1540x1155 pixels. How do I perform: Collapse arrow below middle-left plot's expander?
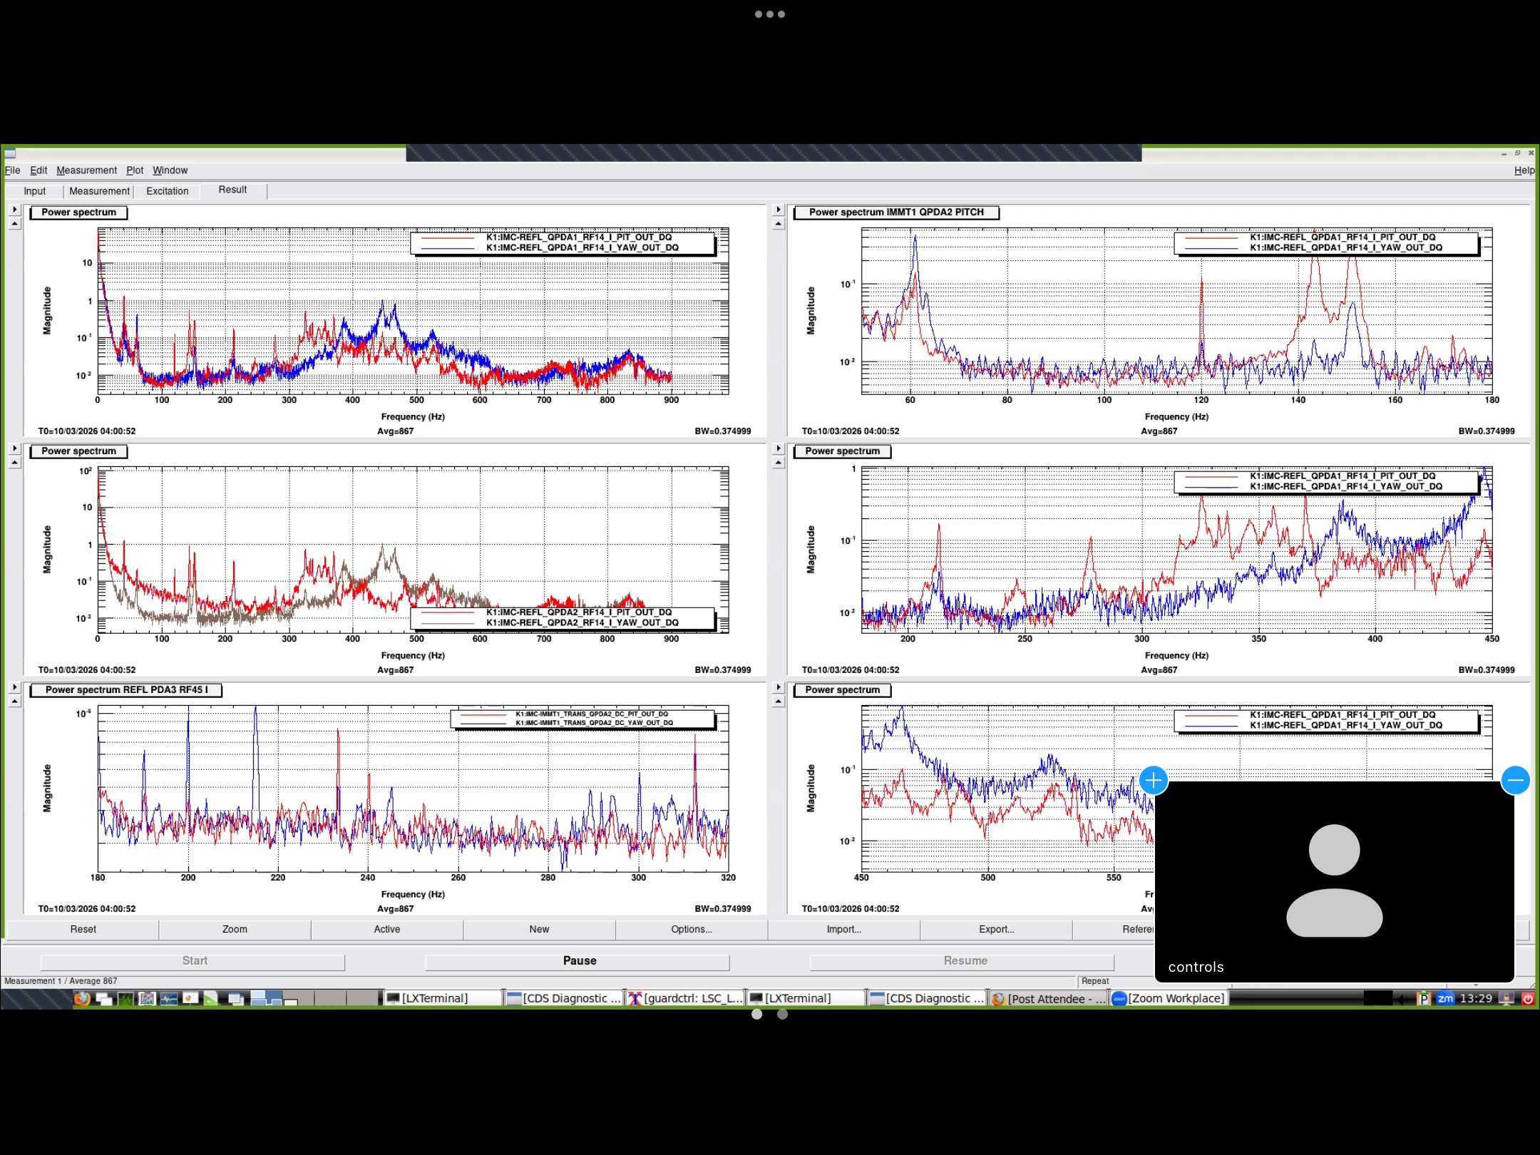[x=14, y=463]
